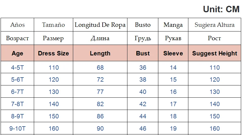
Task: Select the 'Length' header cell
Action: (100, 53)
